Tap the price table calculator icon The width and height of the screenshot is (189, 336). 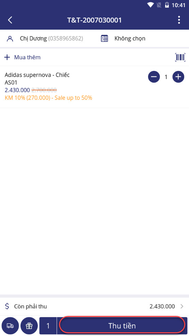(x=104, y=39)
